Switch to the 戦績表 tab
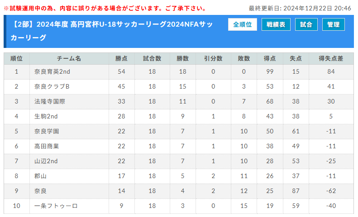358x217 pixels. (276, 24)
